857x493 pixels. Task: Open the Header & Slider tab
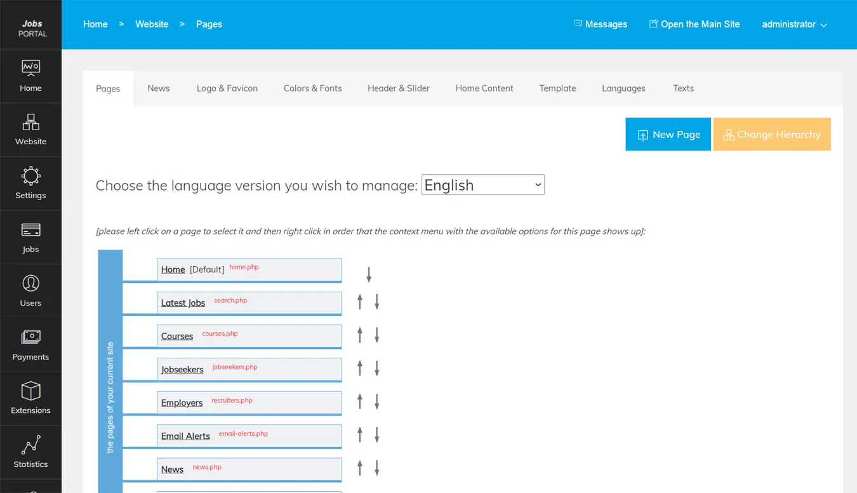tap(399, 88)
